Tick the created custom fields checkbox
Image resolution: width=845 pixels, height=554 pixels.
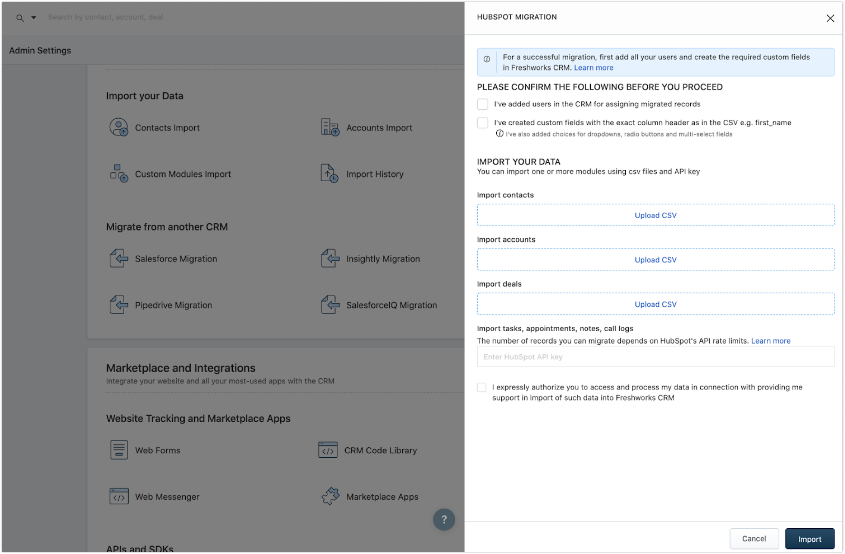coord(483,123)
